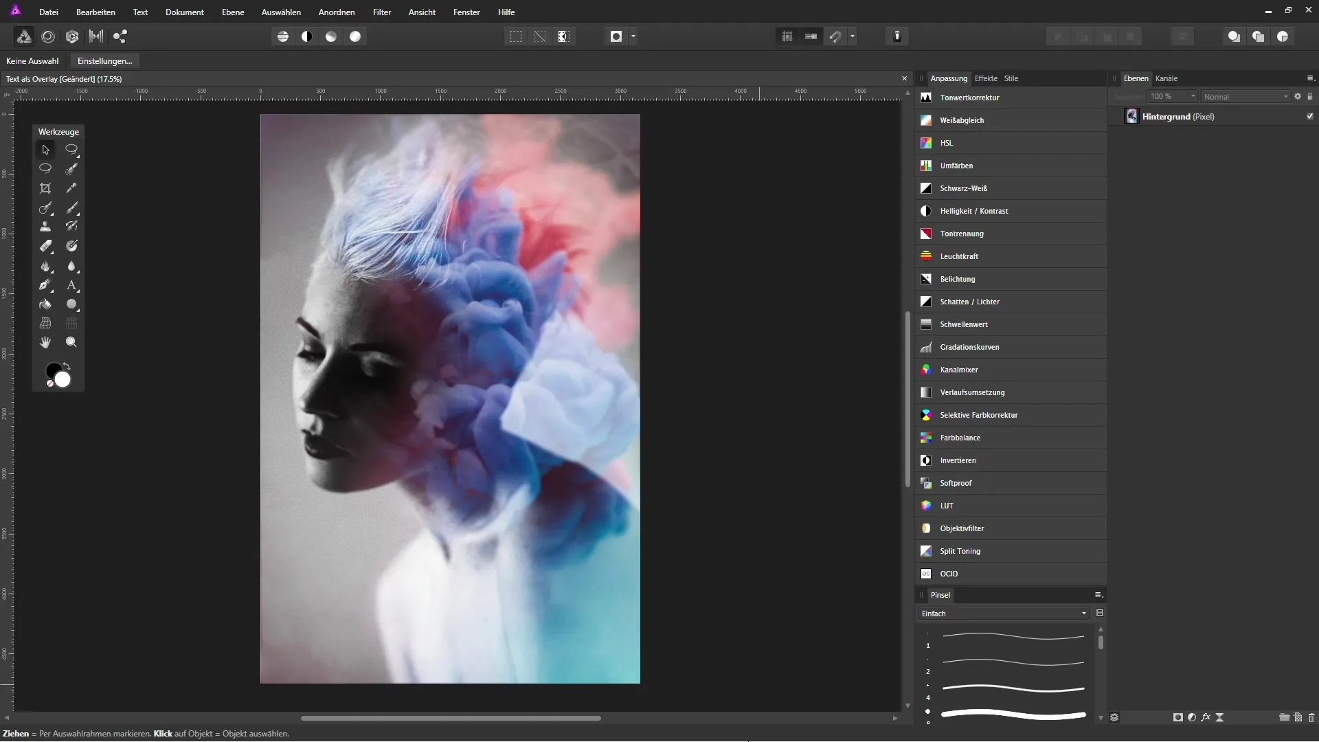Toggle snapping magnet in toolbar
This screenshot has height=742, width=1319.
835,36
